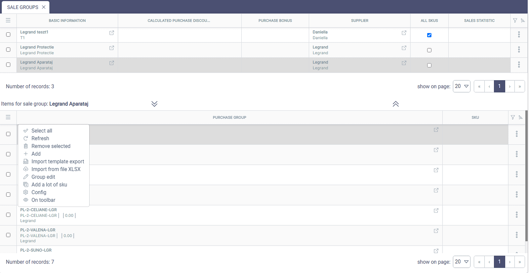Collapse panel using double up chevron
This screenshot has height=273, width=529.
coord(395,104)
